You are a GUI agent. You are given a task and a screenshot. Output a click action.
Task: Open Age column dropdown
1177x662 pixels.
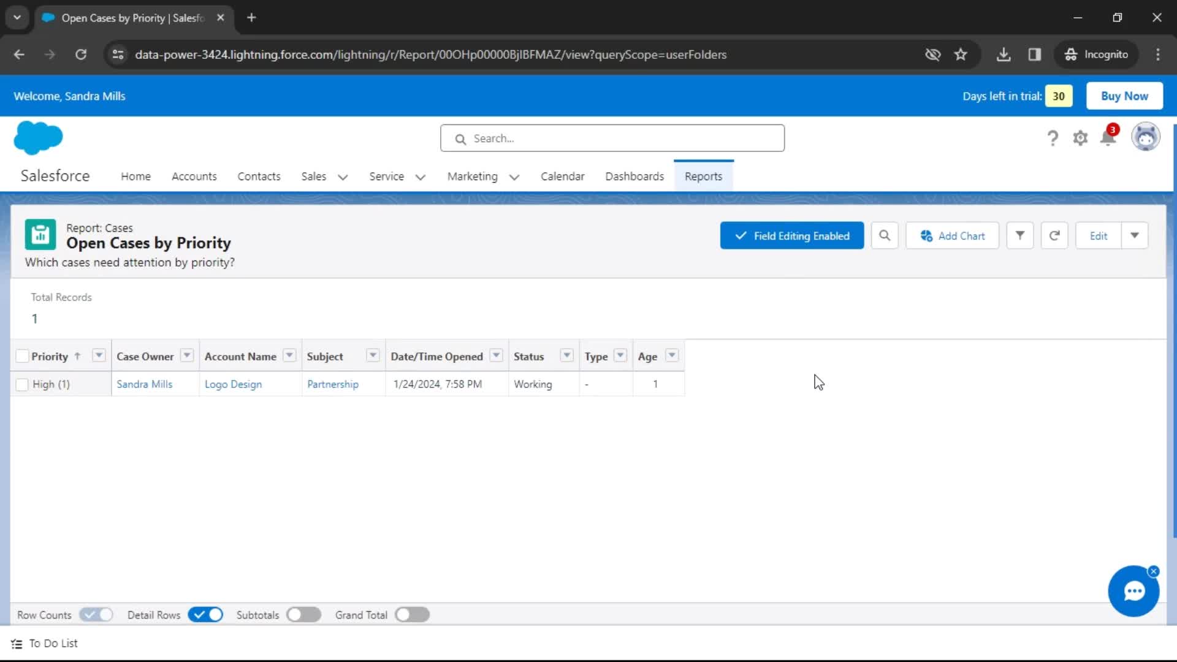[672, 356]
